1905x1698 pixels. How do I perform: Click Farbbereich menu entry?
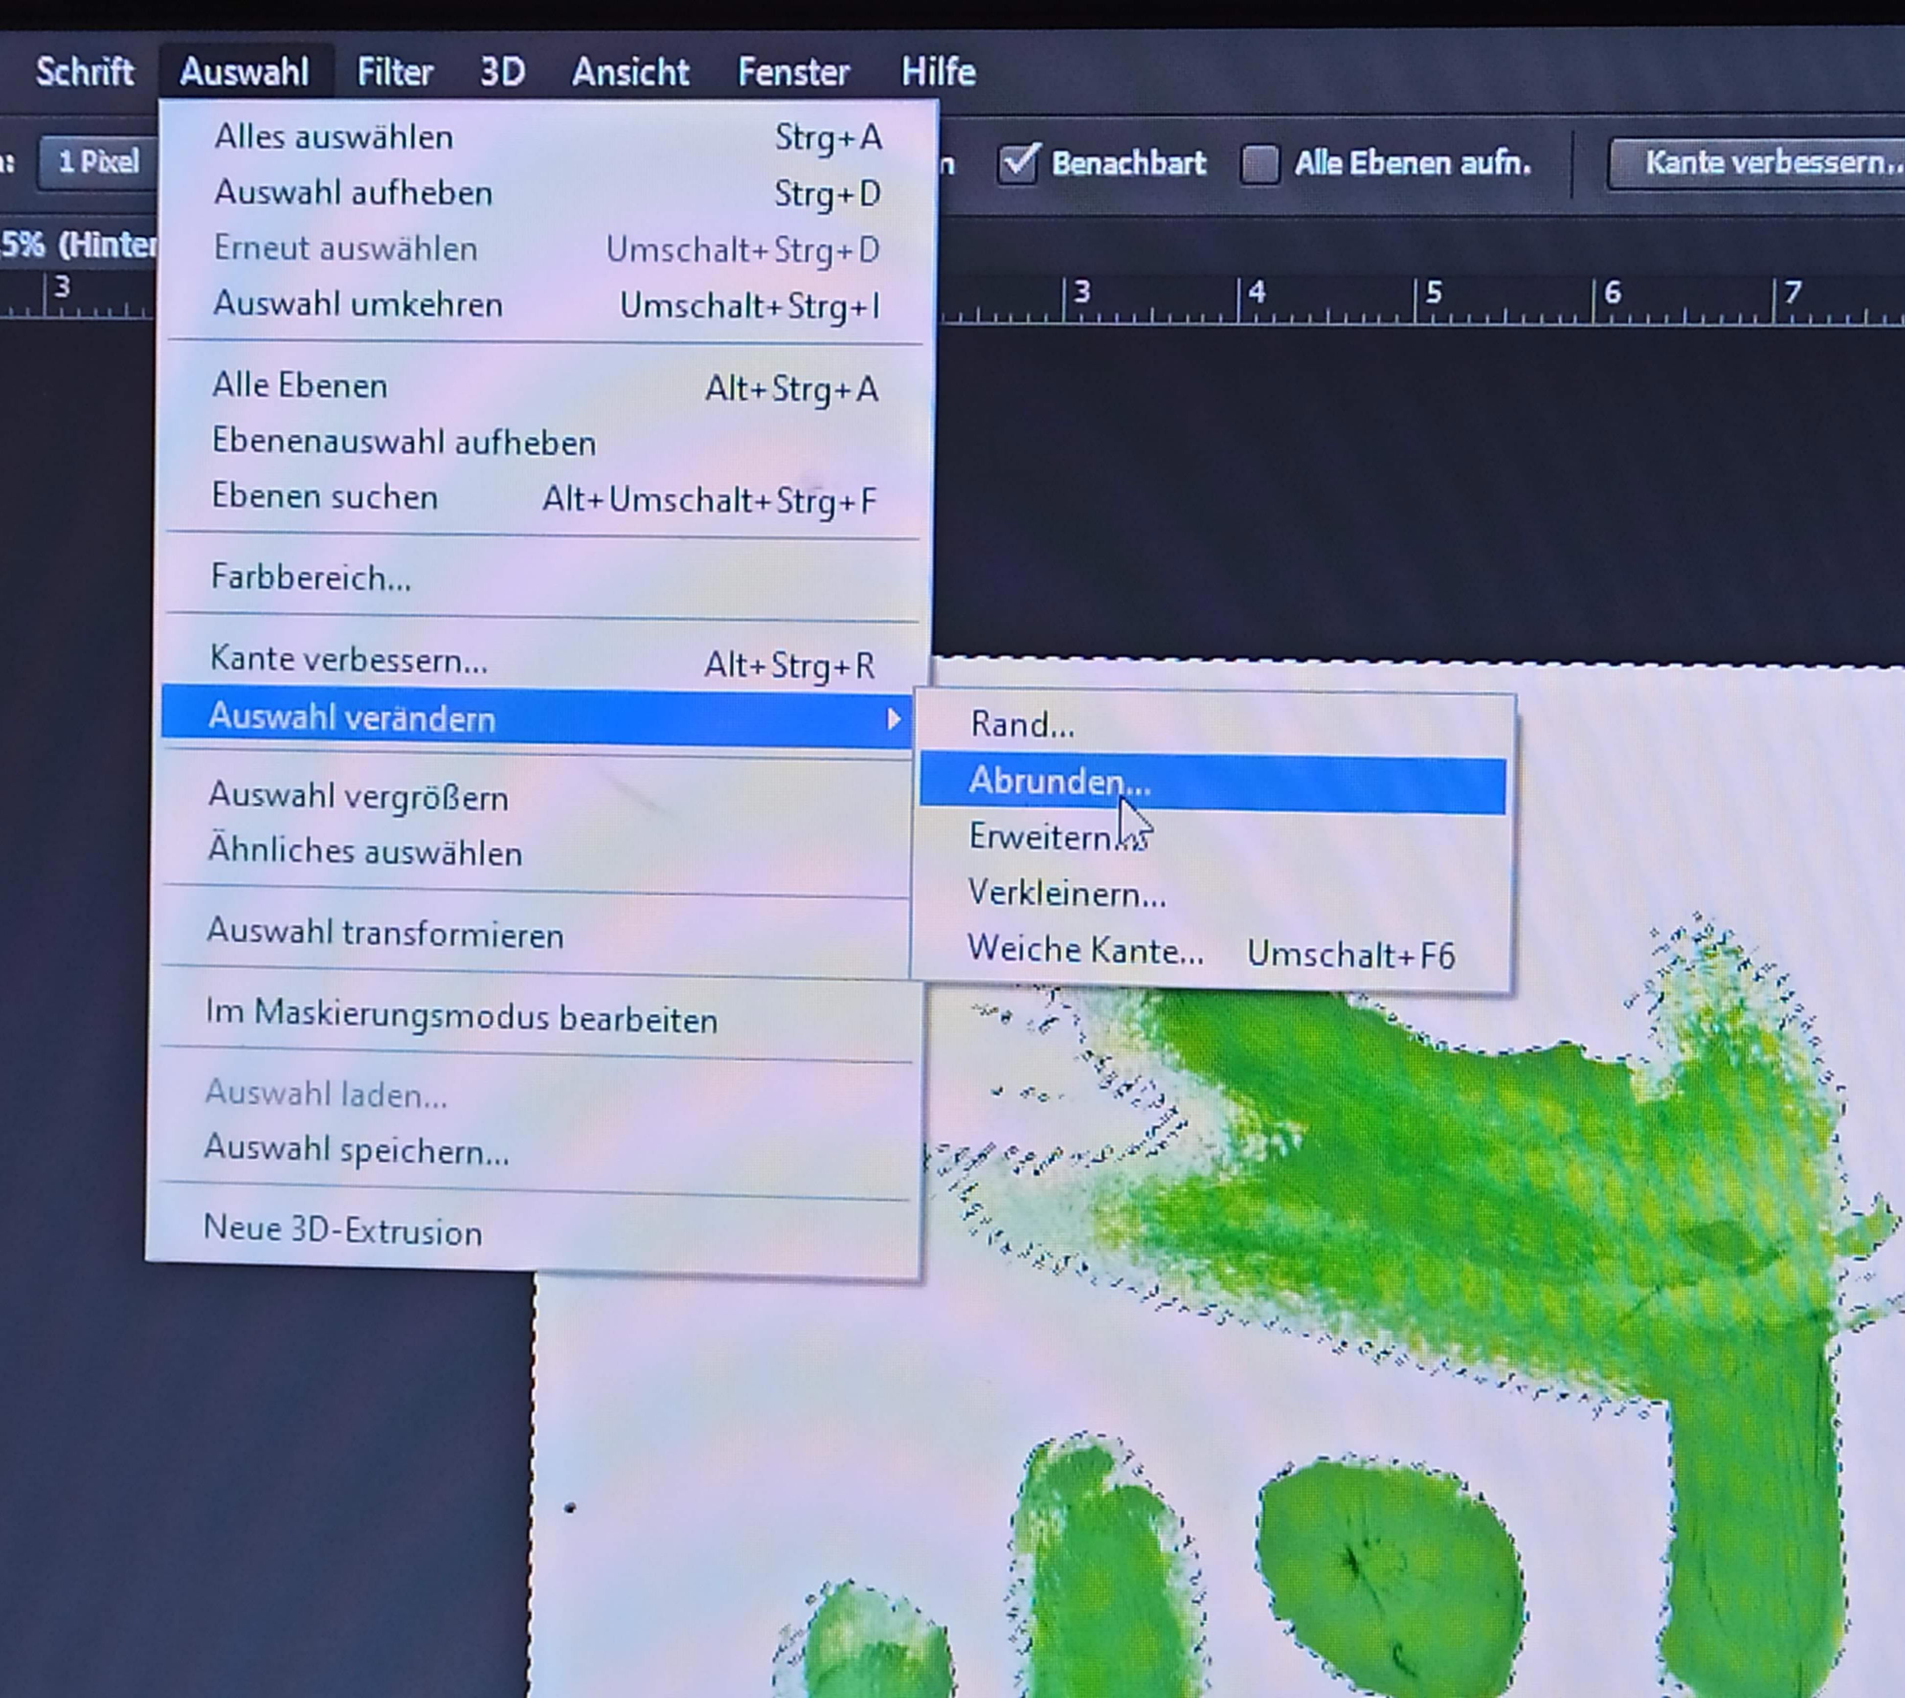311,578
